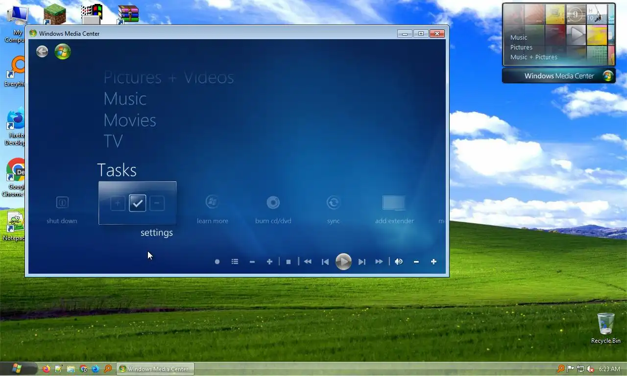Click the settings label under Tasks
This screenshot has width=627, height=376.
tap(157, 233)
